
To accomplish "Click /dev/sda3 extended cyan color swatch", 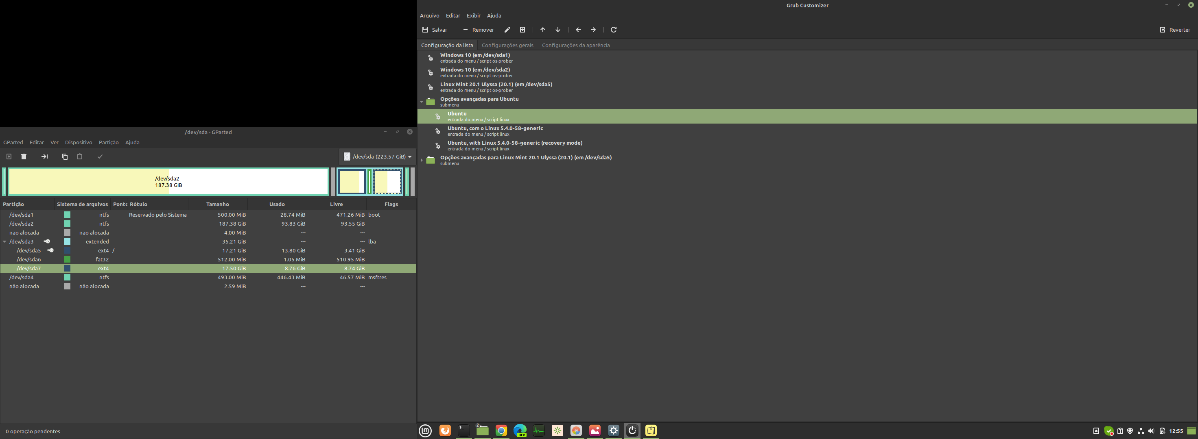I will click(67, 241).
